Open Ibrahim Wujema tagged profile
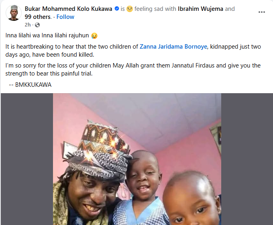Image resolution: width=273 pixels, height=225 pixels. [200, 9]
